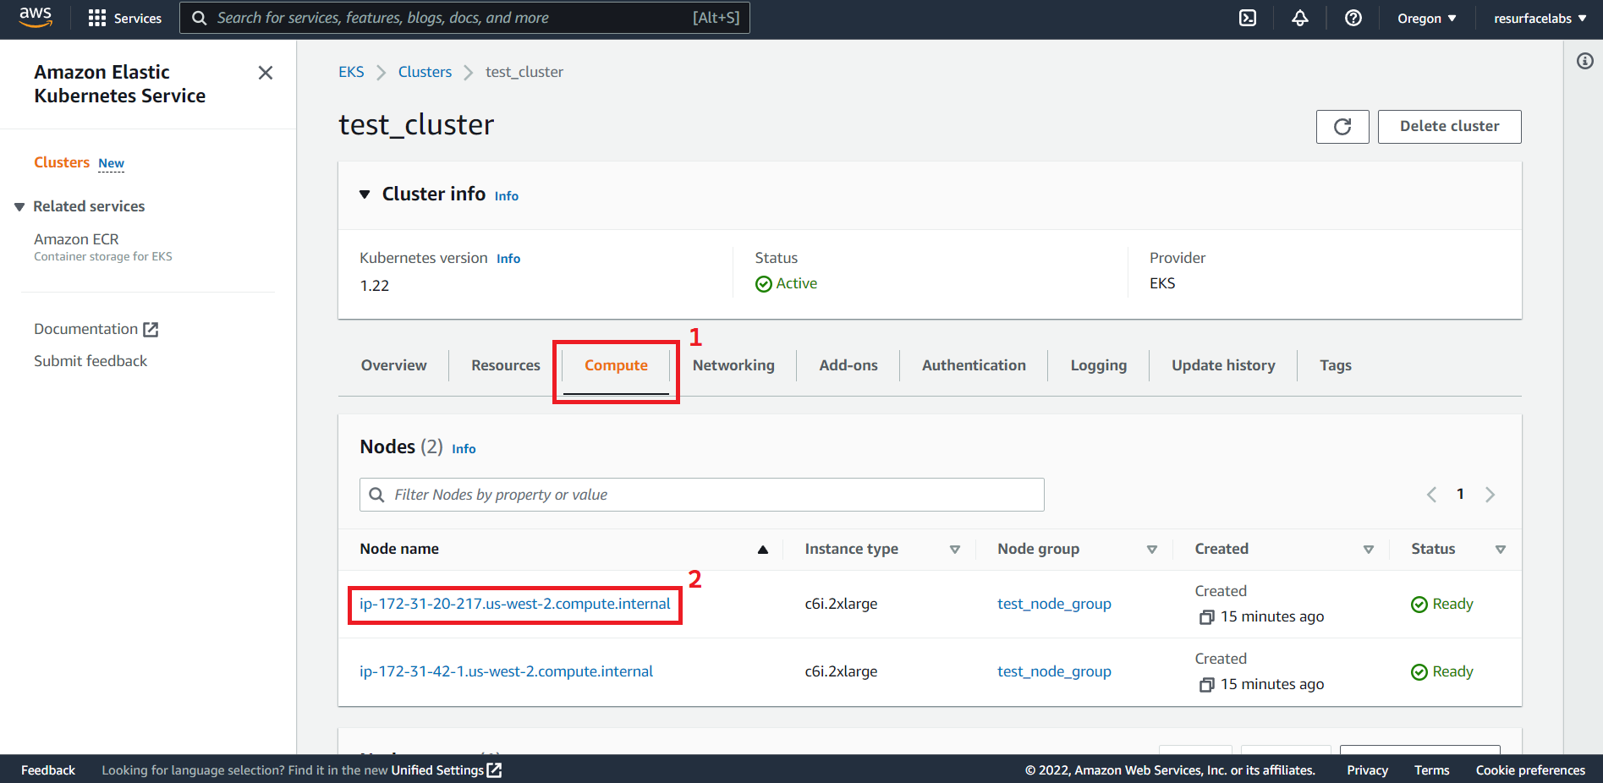1603x783 pixels.
Task: Open the Unified Settings external link
Action: (x=446, y=770)
